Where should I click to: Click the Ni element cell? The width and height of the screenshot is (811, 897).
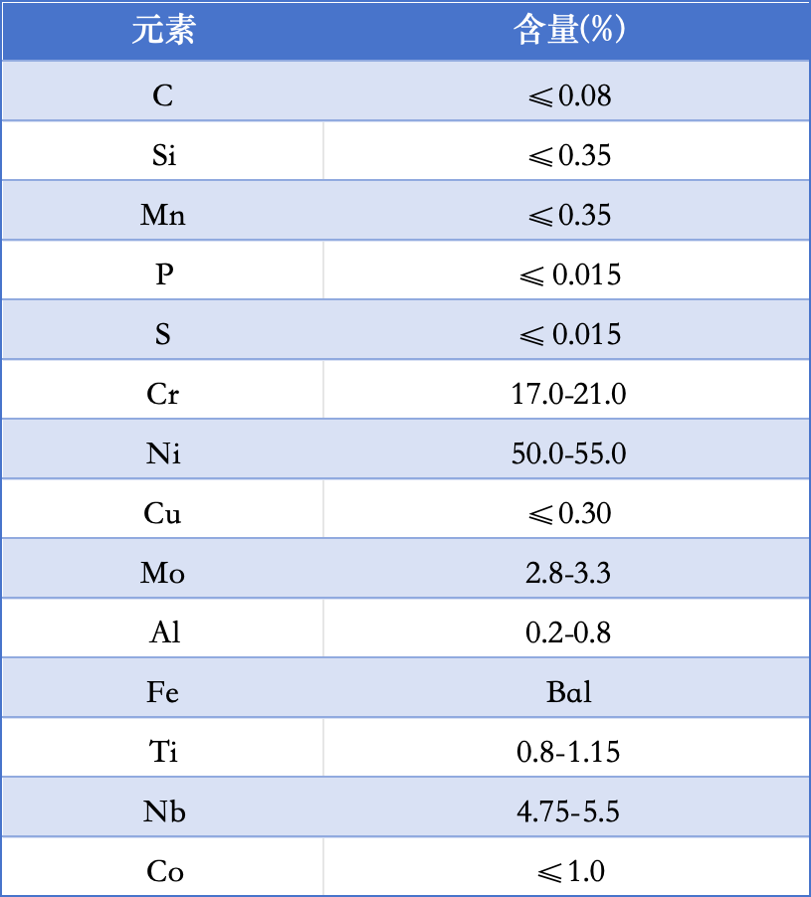(x=163, y=453)
